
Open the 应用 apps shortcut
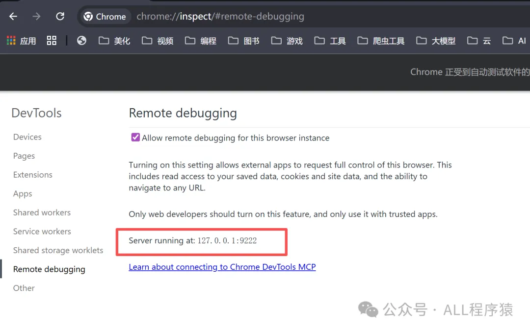pyautogui.click(x=21, y=41)
